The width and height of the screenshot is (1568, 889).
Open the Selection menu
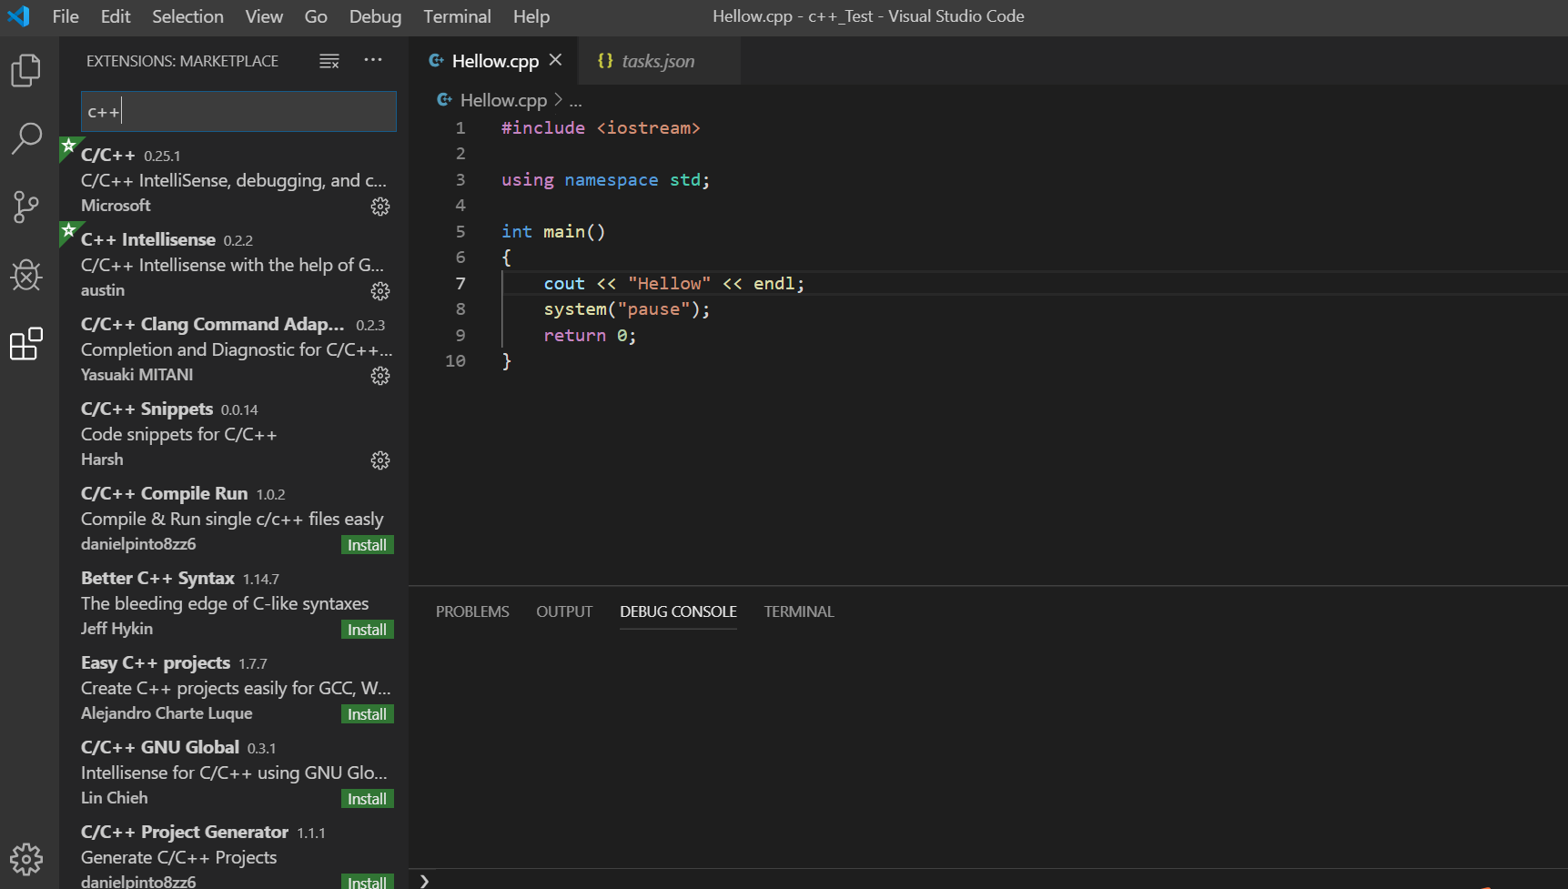[x=187, y=16]
